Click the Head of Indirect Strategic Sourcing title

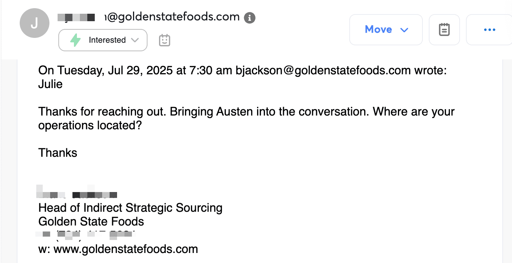tap(130, 208)
